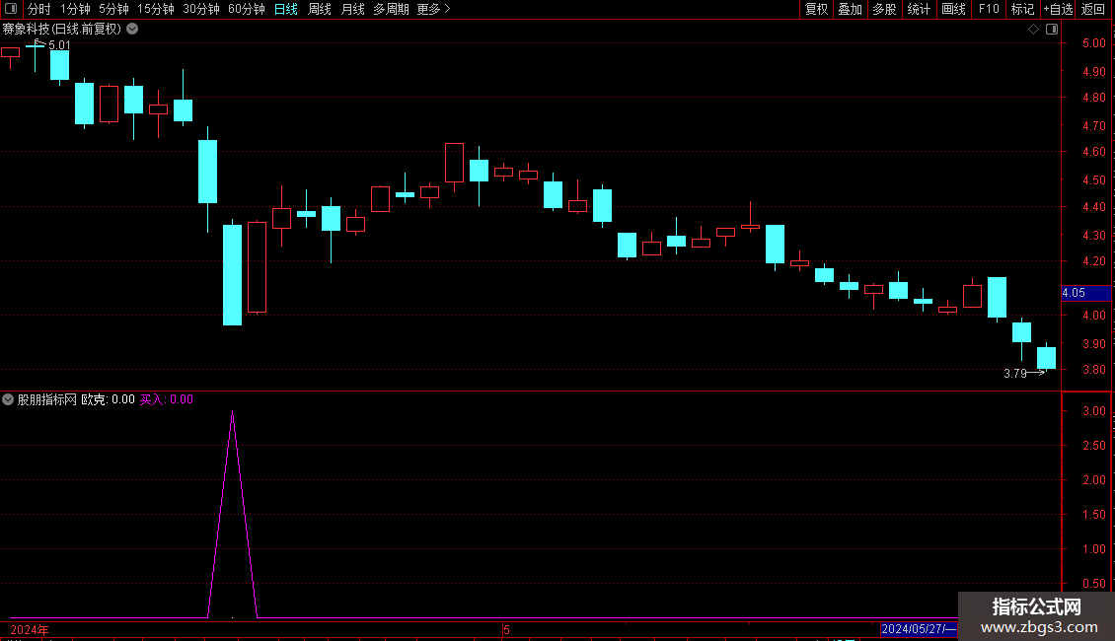Open 多周期 multi-period view

(391, 9)
